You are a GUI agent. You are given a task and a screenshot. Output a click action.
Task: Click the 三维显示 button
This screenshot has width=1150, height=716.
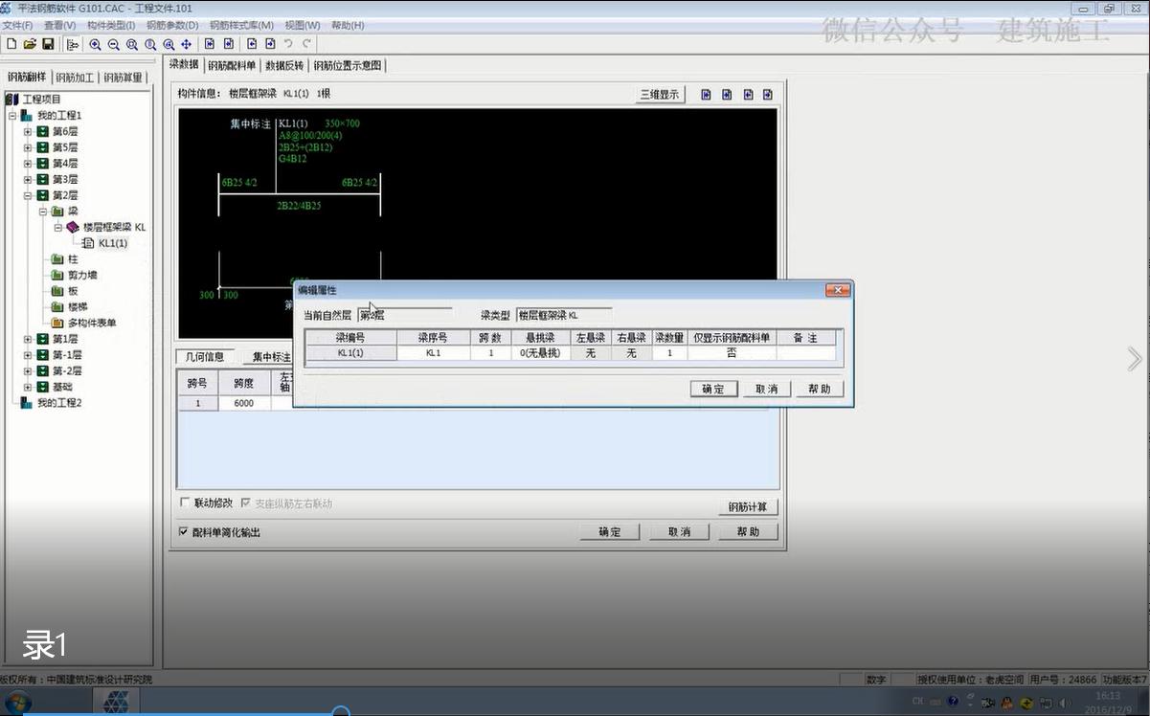[660, 94]
